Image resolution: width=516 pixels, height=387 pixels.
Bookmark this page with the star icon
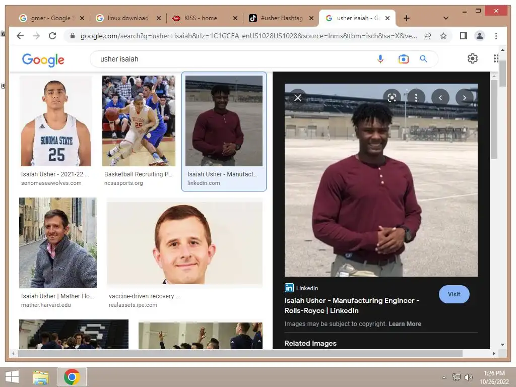[443, 36]
